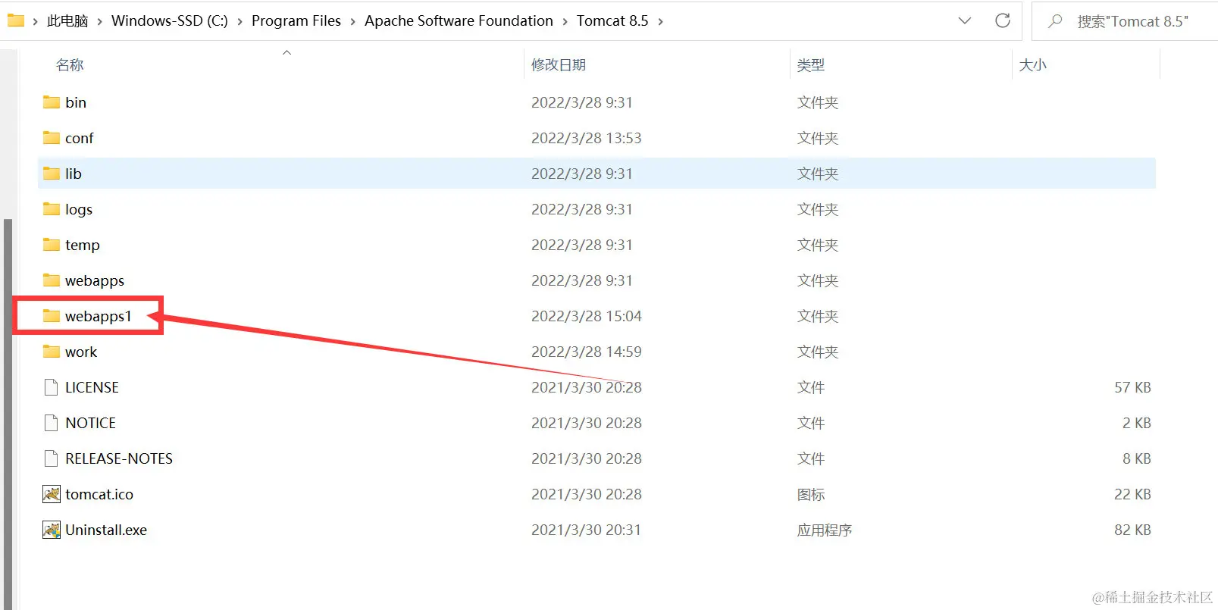Go to Program Files in the breadcrumb
This screenshot has width=1218, height=610.
click(296, 21)
